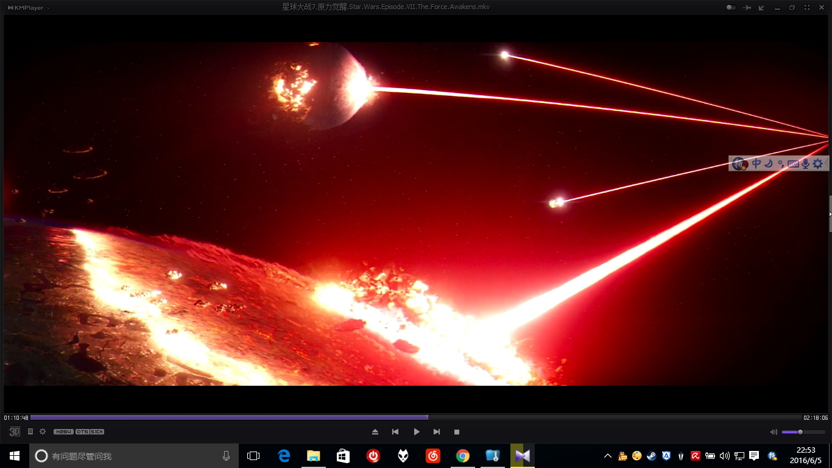832x468 pixels.
Task: Pin the KMPlayer window on top
Action: coord(747,7)
